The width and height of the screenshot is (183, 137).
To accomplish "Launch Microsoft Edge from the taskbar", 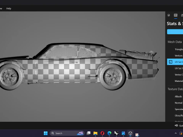I will tap(109, 133).
